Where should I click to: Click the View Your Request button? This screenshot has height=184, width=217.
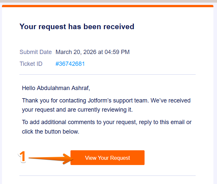(x=108, y=158)
